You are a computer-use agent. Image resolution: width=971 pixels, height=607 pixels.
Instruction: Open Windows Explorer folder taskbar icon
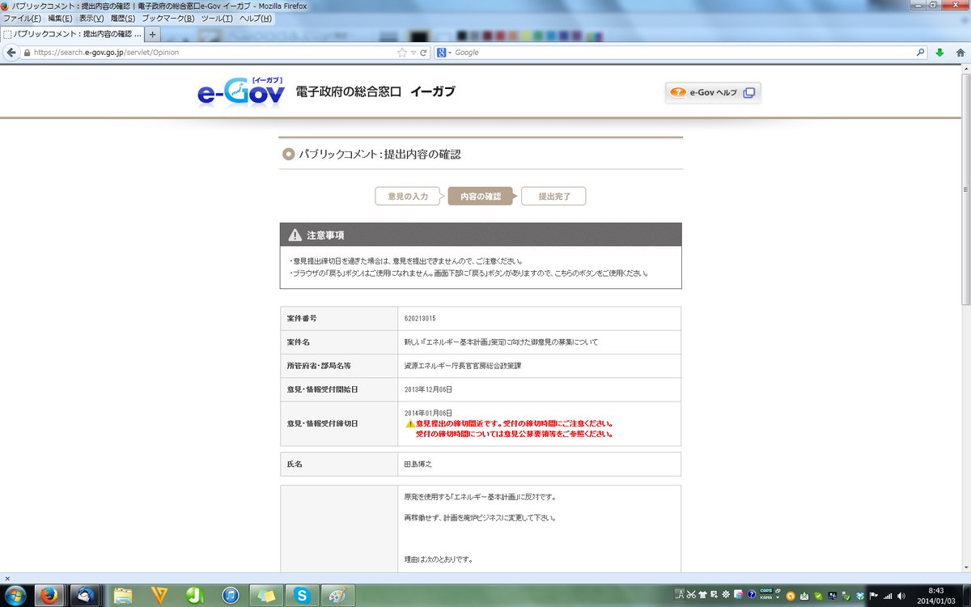[x=123, y=595]
